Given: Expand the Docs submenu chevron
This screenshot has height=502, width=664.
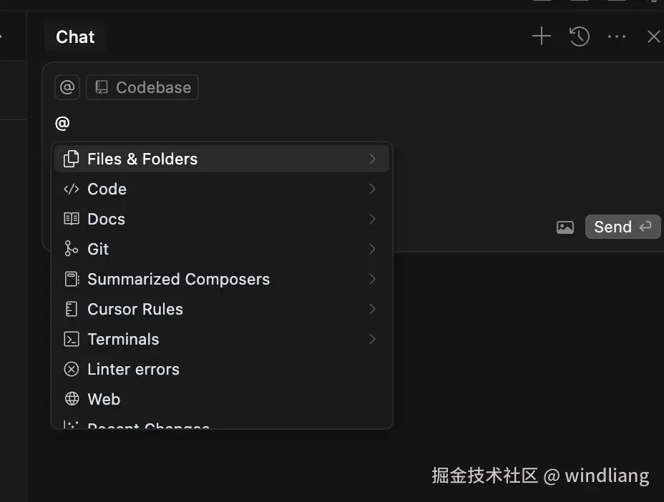Looking at the screenshot, I should [372, 219].
